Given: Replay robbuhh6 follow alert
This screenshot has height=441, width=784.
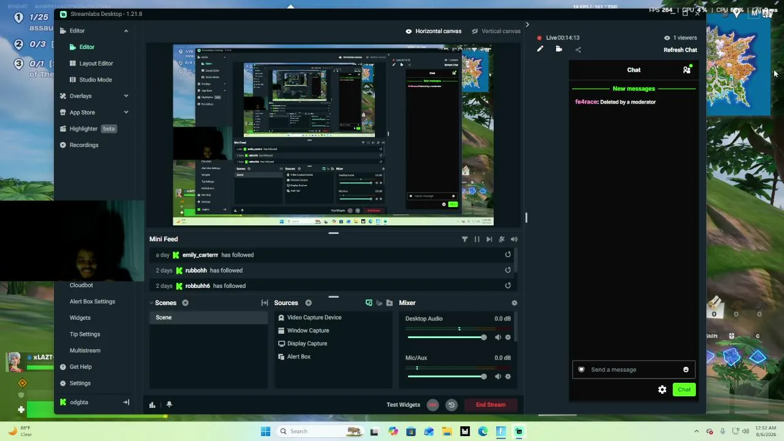Looking at the screenshot, I should (x=508, y=285).
